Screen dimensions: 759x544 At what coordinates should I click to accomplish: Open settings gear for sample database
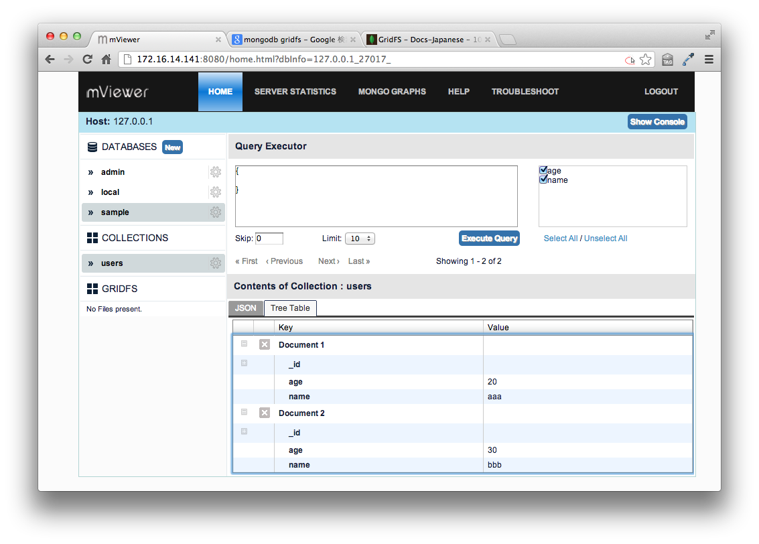click(215, 212)
